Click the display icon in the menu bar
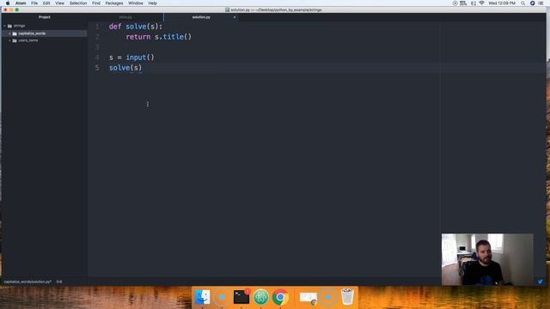 [x=463, y=3]
